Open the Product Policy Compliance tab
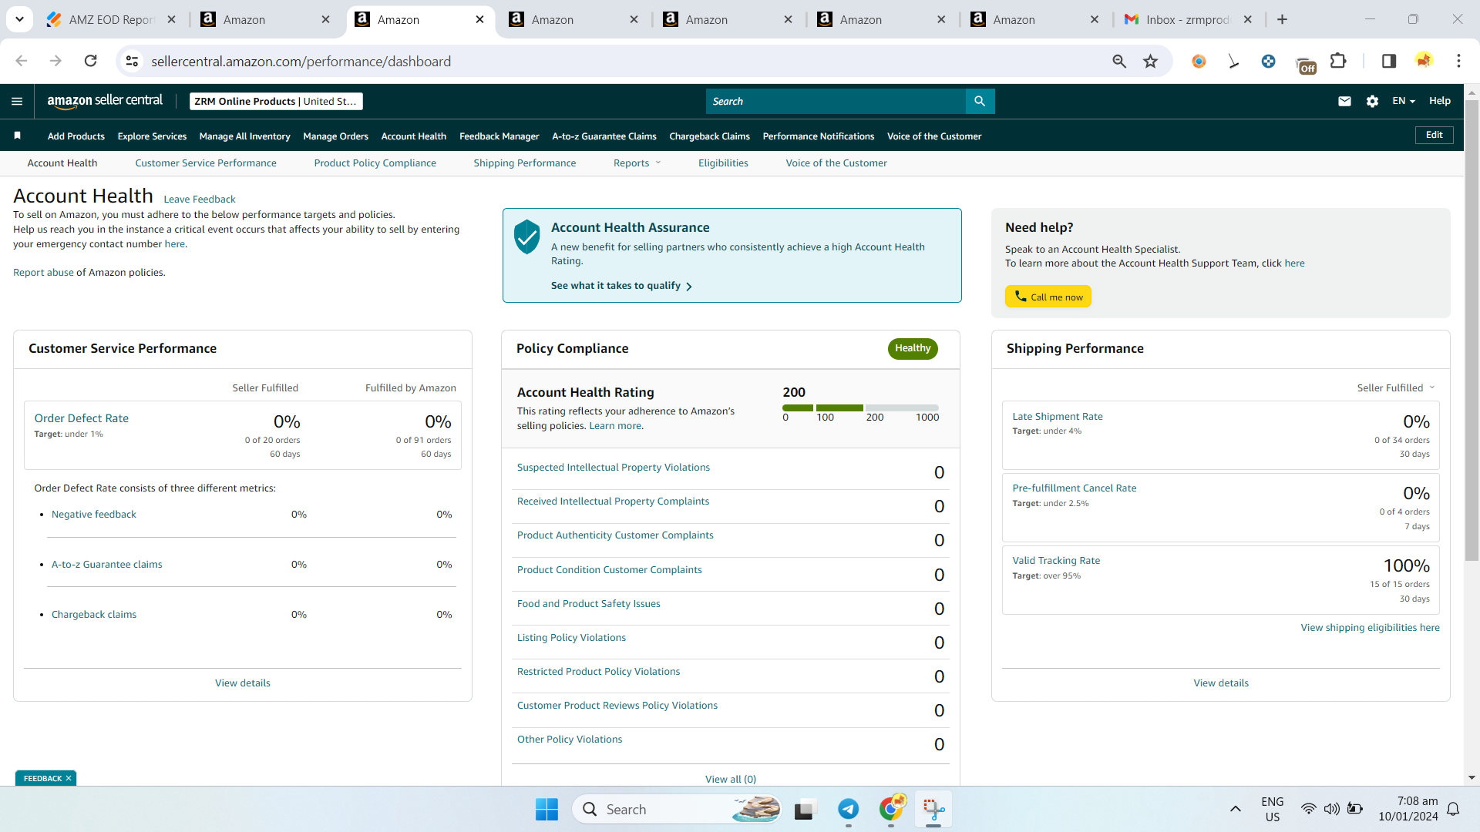The width and height of the screenshot is (1480, 832). [x=375, y=163]
